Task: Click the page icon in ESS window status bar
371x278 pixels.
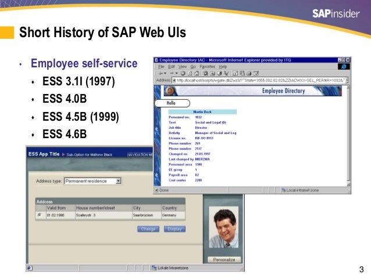Action: [30, 268]
